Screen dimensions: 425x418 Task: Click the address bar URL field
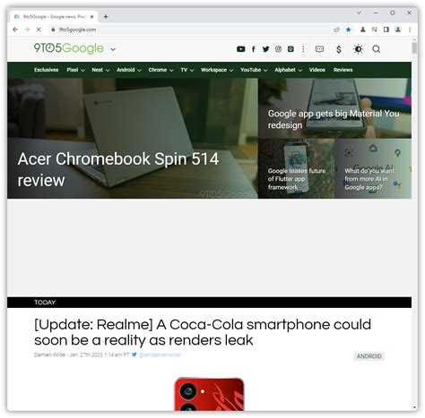[191, 30]
